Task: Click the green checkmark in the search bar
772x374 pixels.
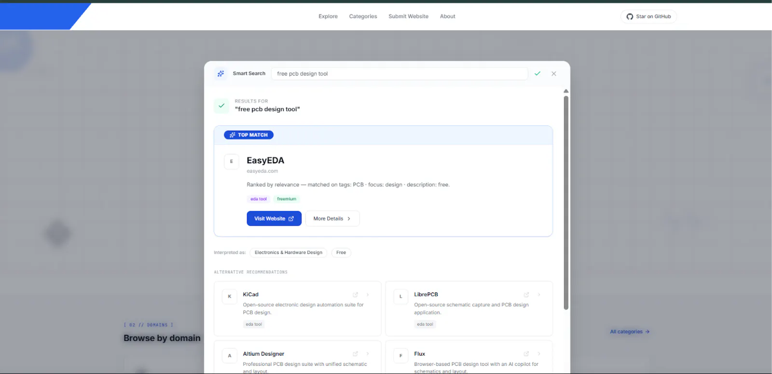Action: click(538, 74)
